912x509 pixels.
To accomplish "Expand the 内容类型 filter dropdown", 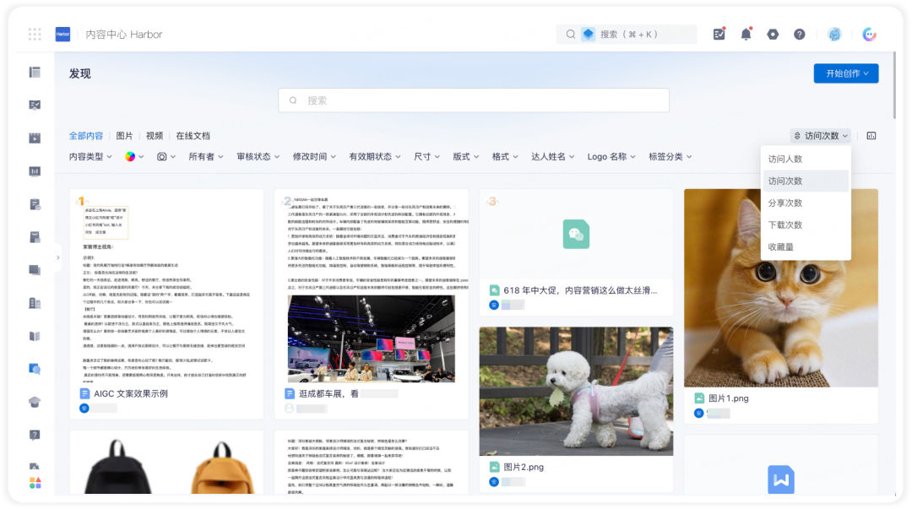I will [x=90, y=156].
